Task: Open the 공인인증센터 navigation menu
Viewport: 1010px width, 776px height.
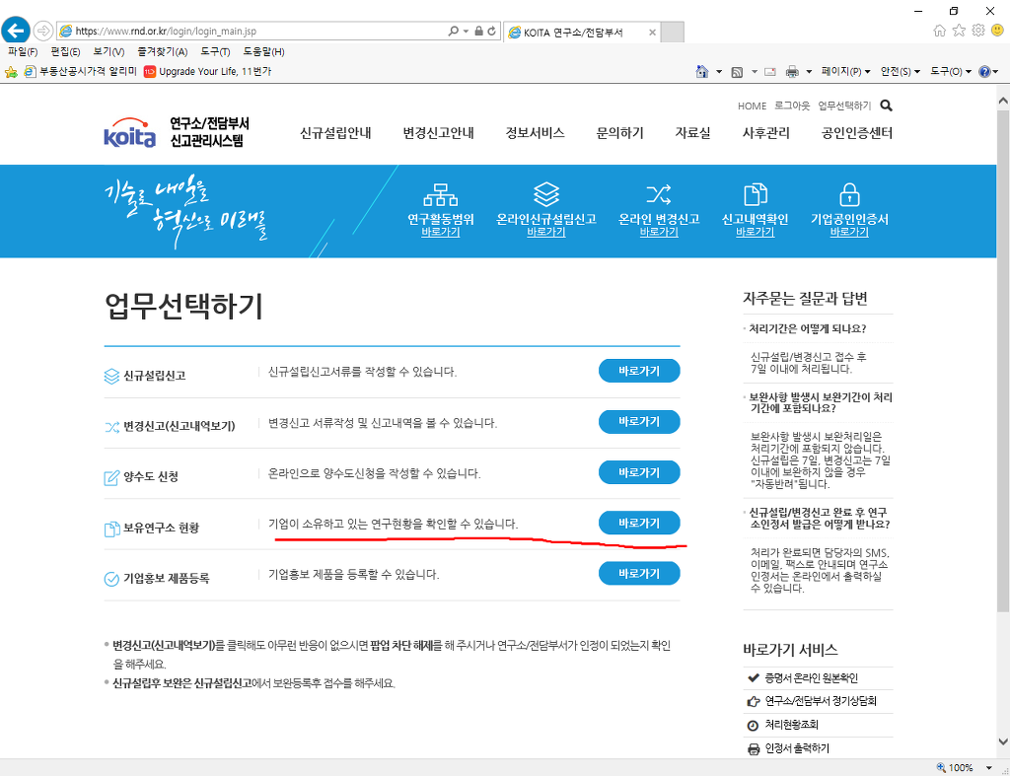Action: (857, 133)
